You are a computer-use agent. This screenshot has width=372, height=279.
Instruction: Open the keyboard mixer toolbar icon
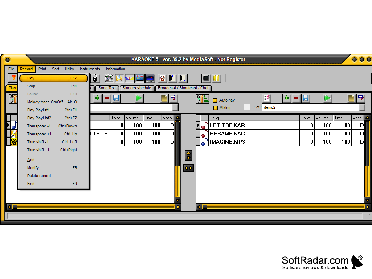(109, 78)
